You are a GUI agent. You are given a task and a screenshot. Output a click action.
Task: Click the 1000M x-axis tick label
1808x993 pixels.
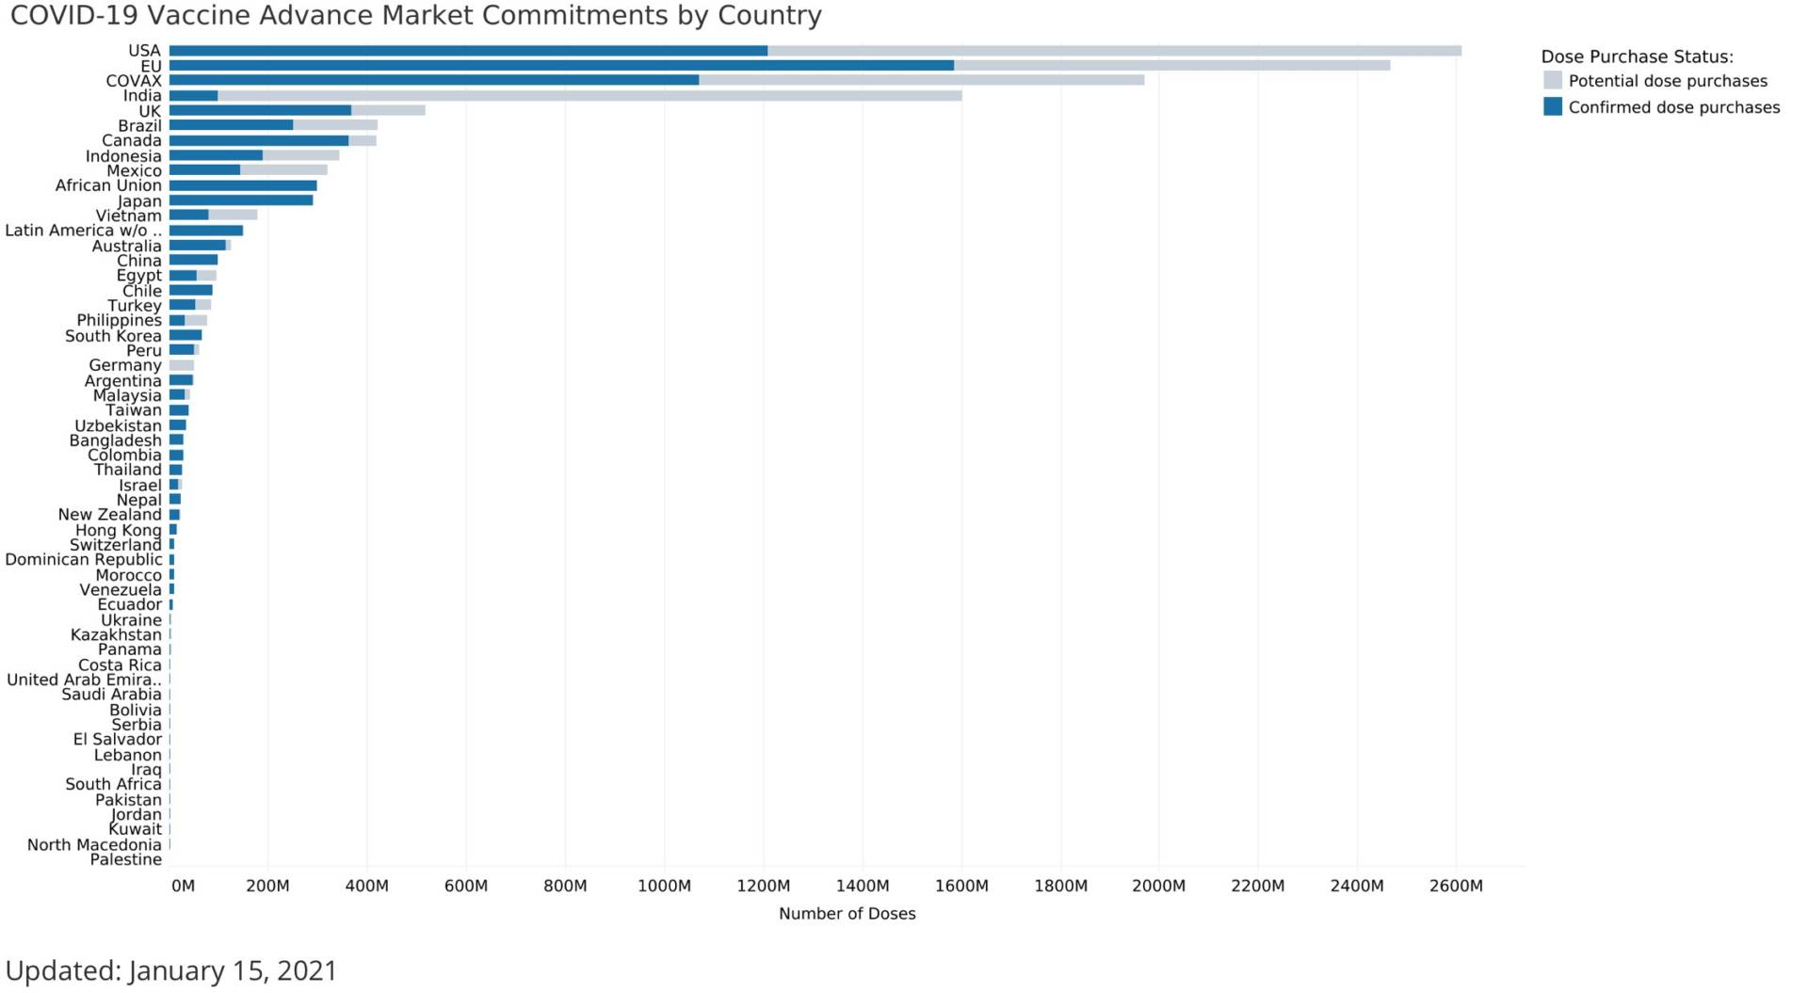coord(664,886)
